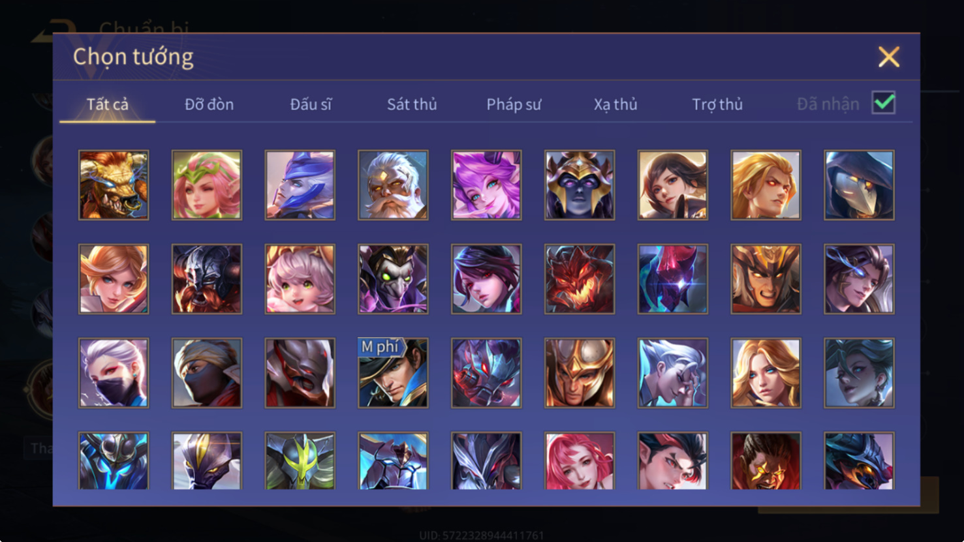Open the Sát thủ tab
This screenshot has height=542, width=964.
coord(412,104)
